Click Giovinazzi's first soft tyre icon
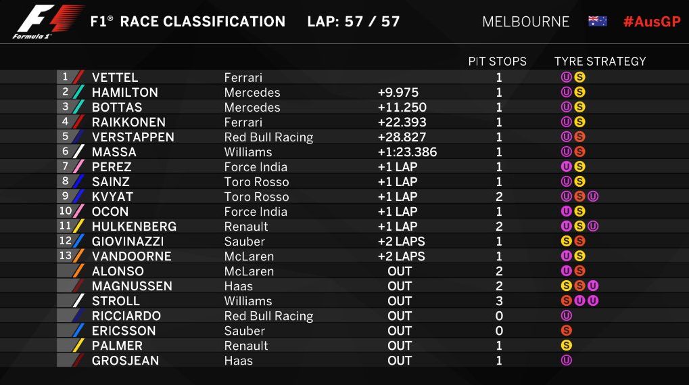This screenshot has width=689, height=385. click(567, 242)
